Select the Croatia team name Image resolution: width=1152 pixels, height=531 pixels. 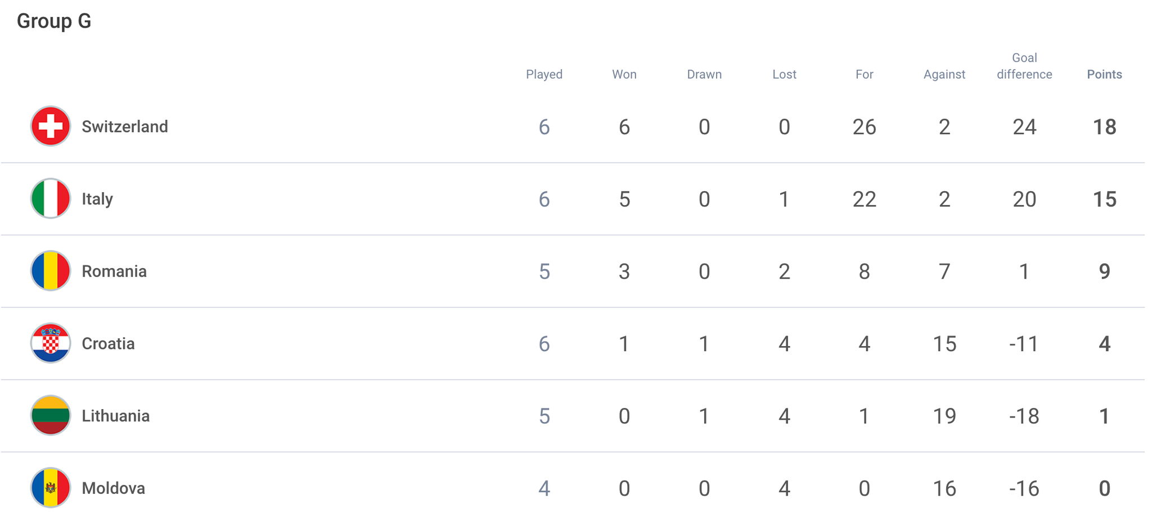click(108, 344)
